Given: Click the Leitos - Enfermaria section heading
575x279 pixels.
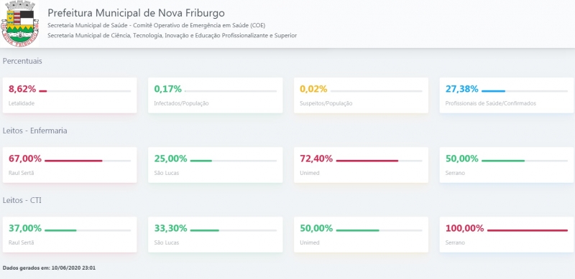Looking at the screenshot, I should coord(34,131).
